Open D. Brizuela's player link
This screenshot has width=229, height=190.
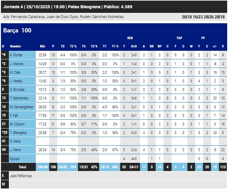pyautogui.click(x=17, y=90)
